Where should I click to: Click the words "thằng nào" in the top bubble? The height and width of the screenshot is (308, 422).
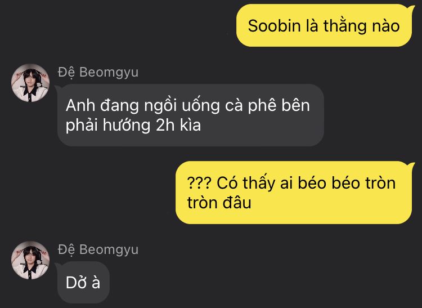[x=361, y=26]
